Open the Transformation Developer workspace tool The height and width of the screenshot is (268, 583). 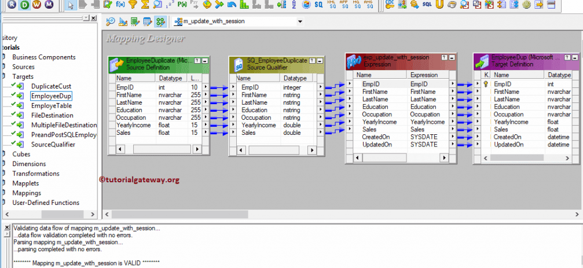coord(135,22)
